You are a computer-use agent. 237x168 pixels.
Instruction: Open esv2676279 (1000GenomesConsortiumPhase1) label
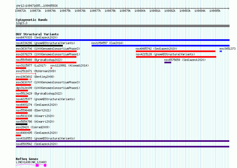tap(48, 54)
